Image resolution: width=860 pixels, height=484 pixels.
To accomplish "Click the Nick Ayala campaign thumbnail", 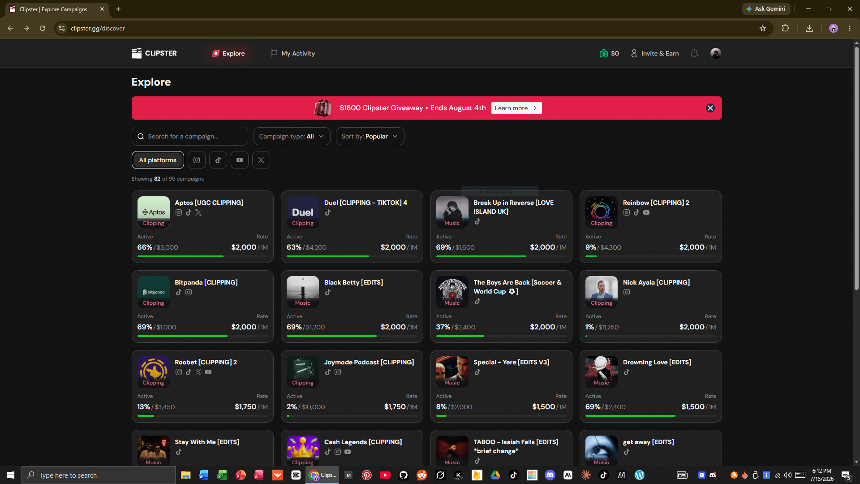I will 602,292.
